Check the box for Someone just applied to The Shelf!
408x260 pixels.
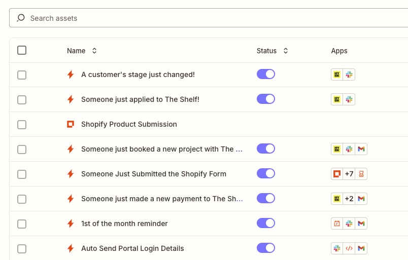point(22,99)
